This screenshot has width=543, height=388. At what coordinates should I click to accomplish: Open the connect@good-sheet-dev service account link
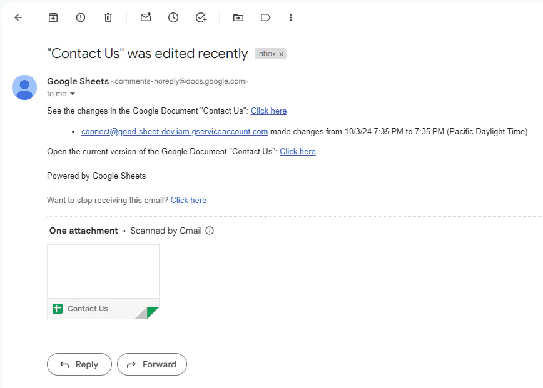175,132
